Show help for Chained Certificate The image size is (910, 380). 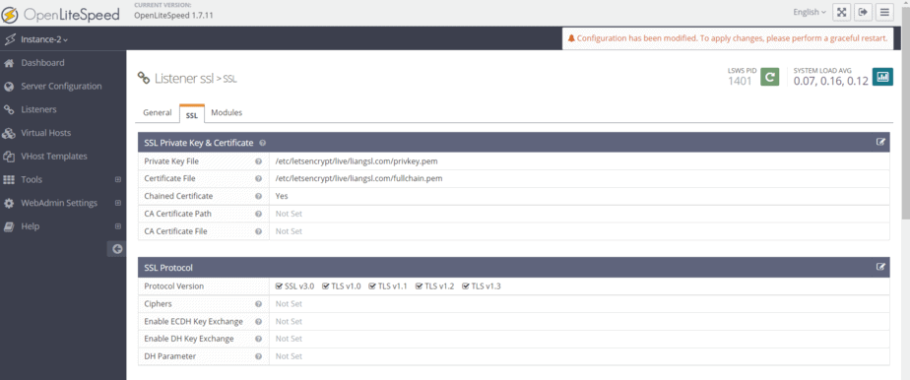click(259, 196)
